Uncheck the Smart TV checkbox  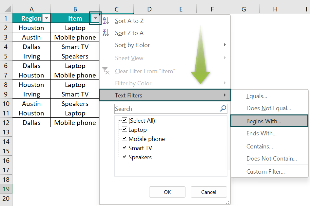tap(124, 148)
